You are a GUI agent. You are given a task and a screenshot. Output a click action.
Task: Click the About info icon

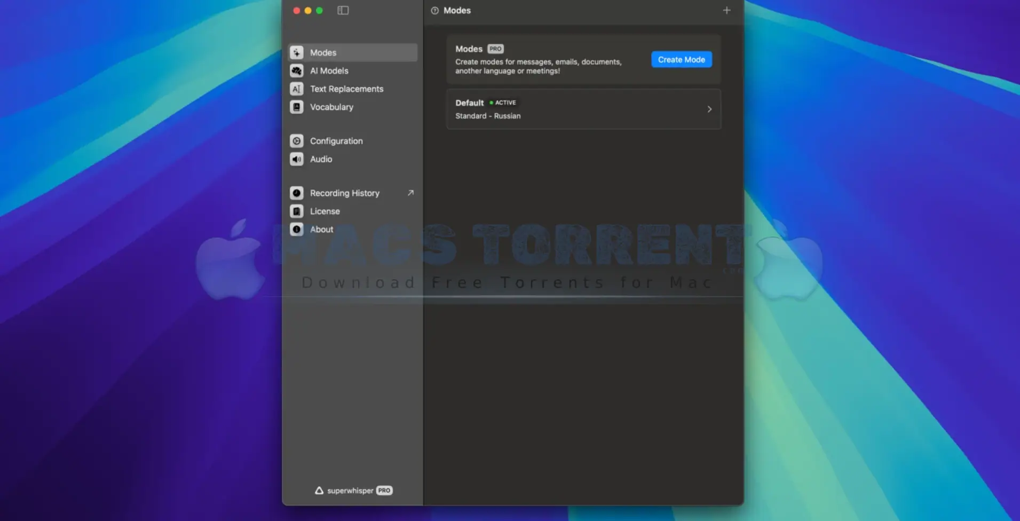point(297,229)
